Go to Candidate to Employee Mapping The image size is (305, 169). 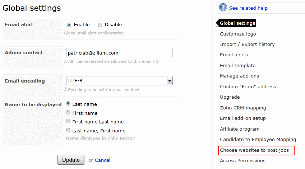[258, 140]
